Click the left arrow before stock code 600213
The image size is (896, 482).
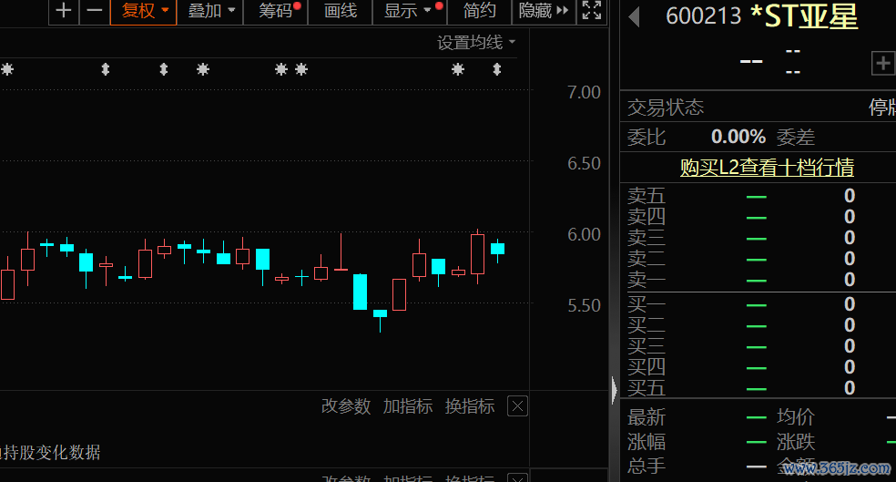coord(635,16)
